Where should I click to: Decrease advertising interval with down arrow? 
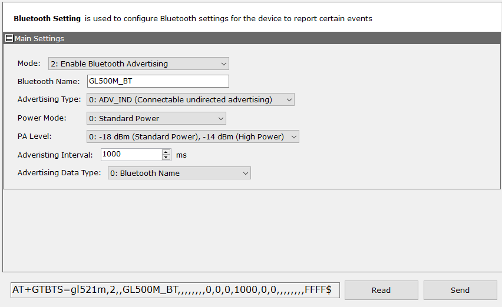click(166, 158)
